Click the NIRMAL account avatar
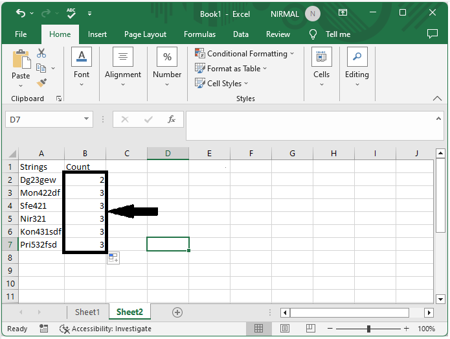 313,14
